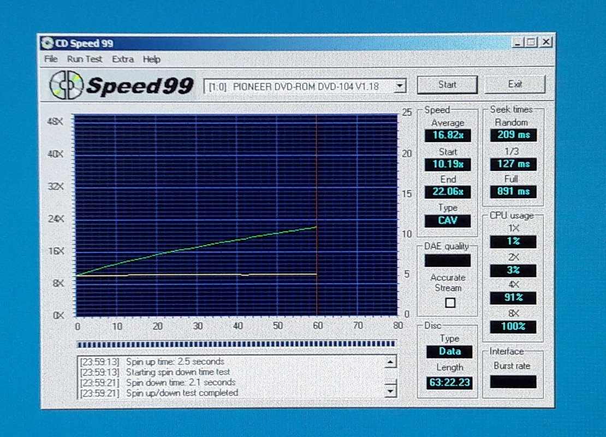Close the CD Speed 99 window
The image size is (606, 437).
(x=546, y=42)
